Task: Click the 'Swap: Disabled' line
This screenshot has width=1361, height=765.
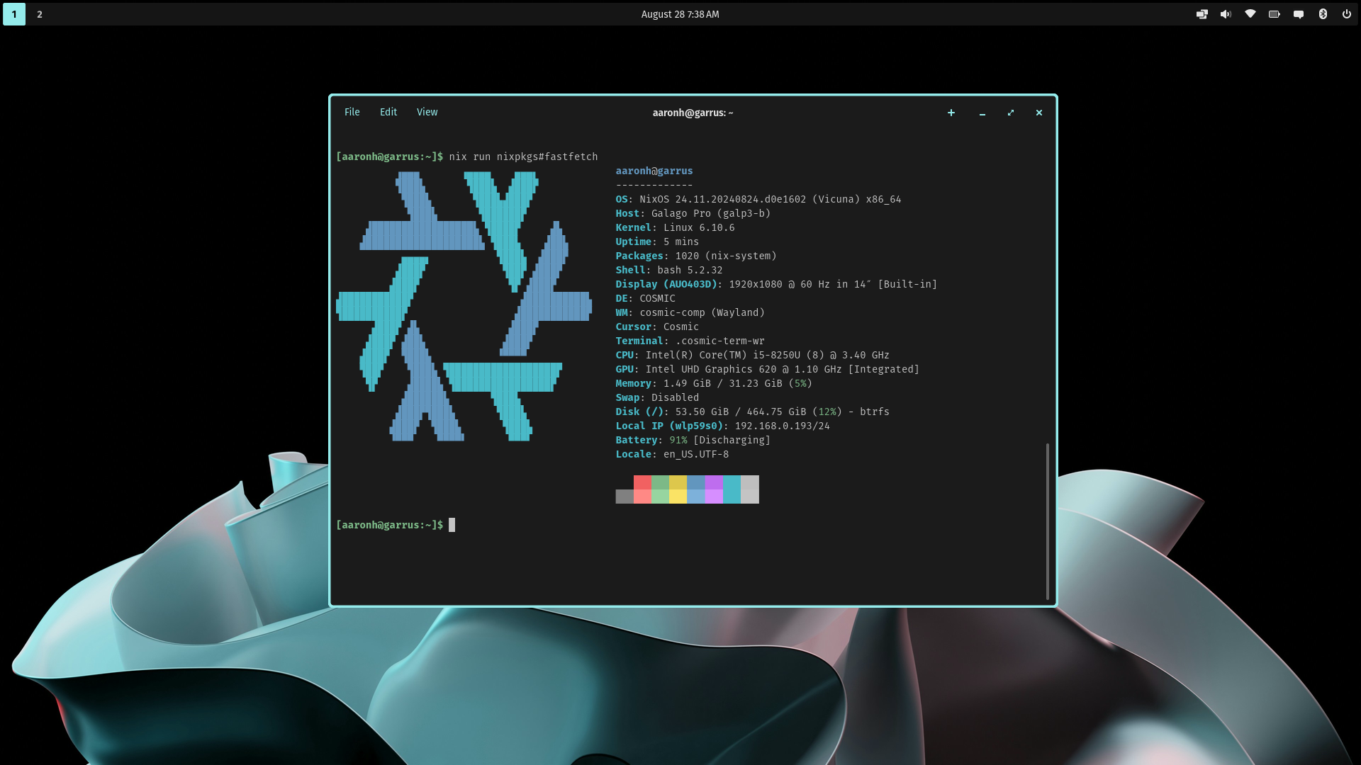Action: [657, 397]
